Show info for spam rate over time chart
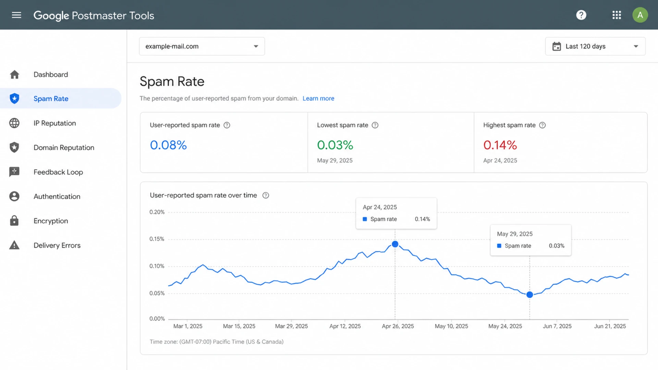This screenshot has width=658, height=370. pyautogui.click(x=266, y=195)
